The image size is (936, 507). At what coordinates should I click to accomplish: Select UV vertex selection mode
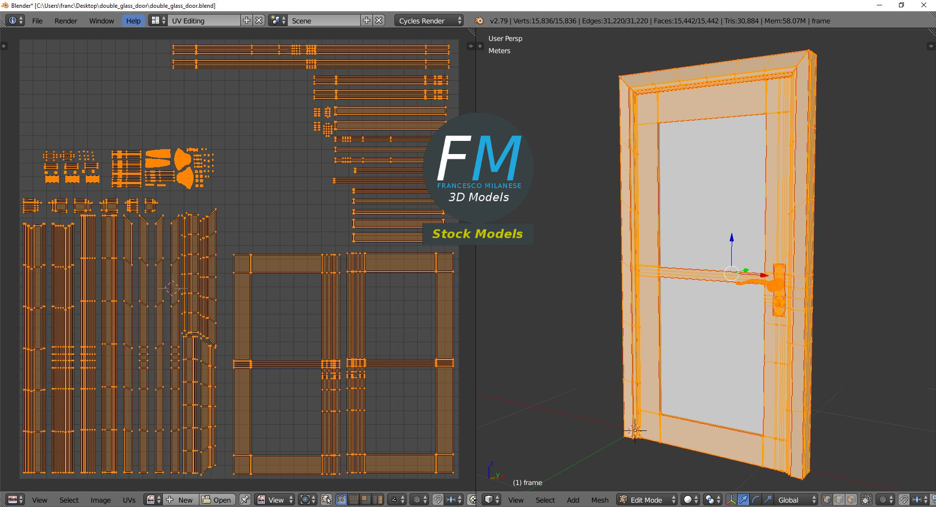341,500
